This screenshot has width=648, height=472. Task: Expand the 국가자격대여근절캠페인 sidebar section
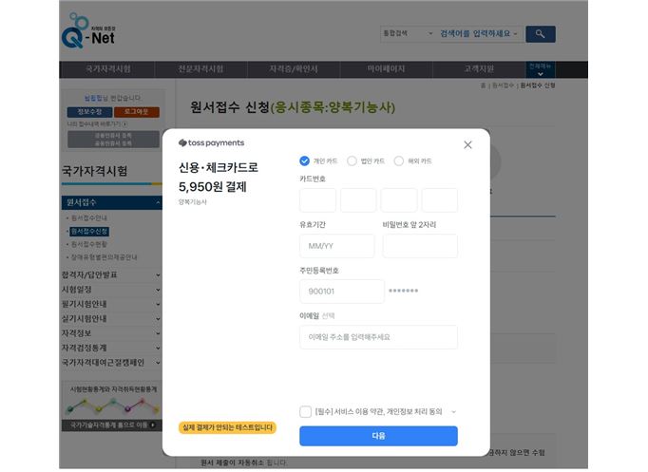[111, 363]
